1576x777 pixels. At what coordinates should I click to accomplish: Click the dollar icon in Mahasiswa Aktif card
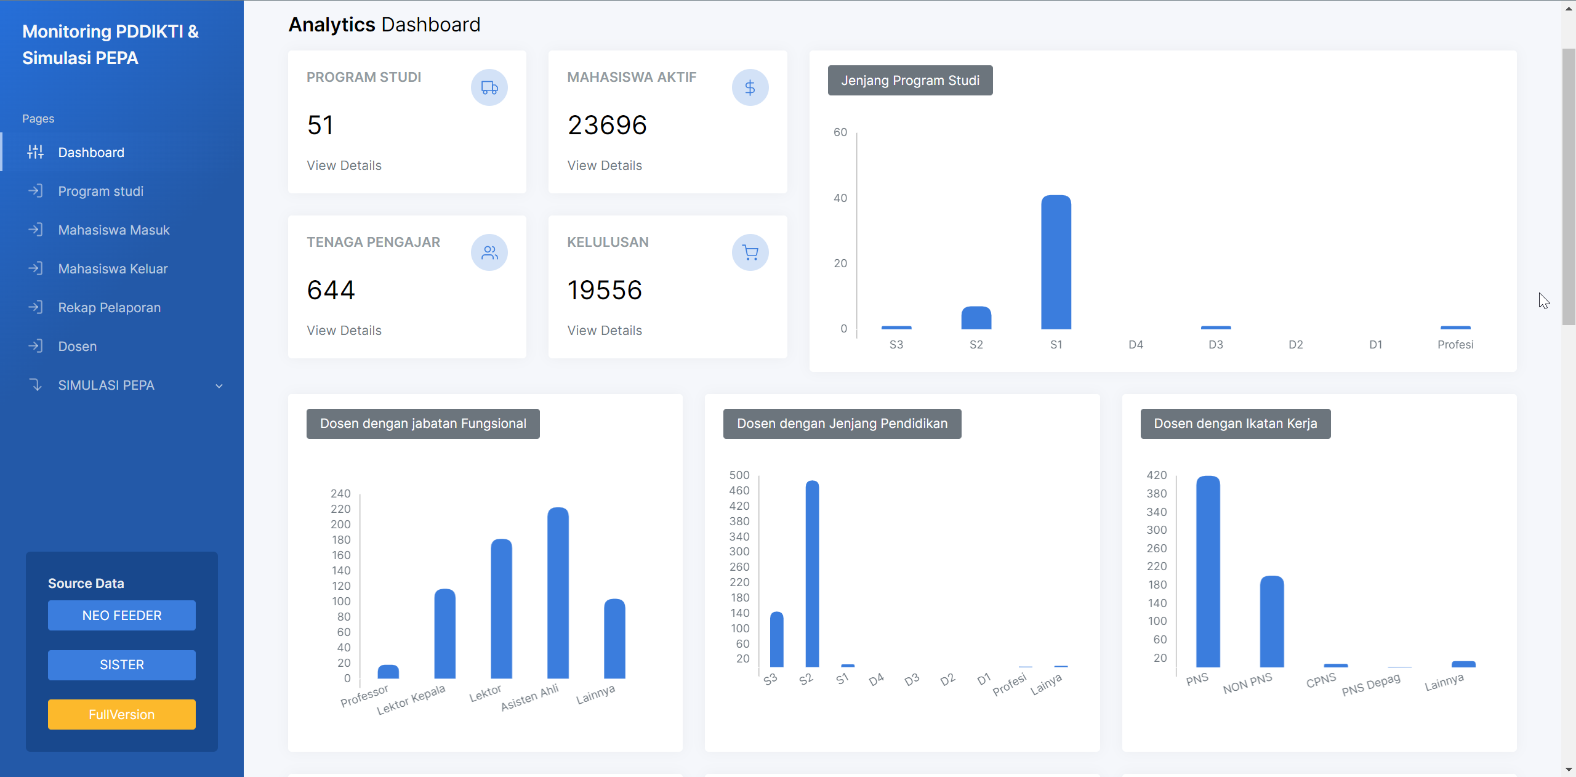pos(750,87)
